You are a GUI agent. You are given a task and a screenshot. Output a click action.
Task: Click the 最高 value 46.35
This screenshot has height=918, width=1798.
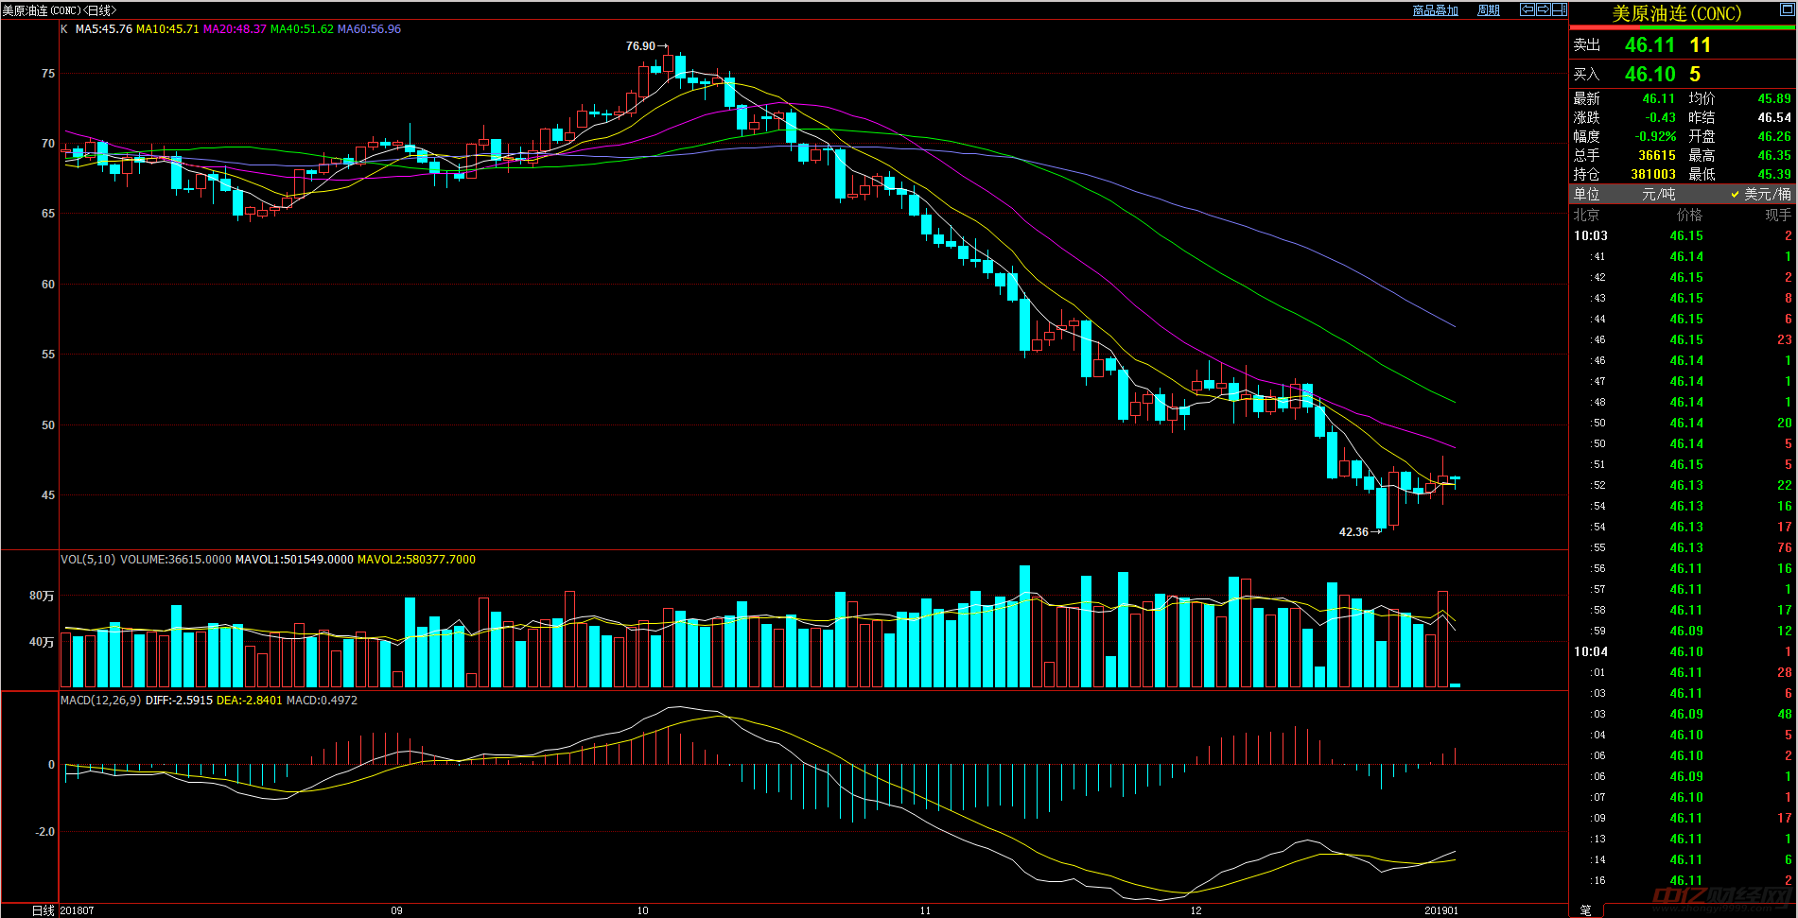point(1774,156)
